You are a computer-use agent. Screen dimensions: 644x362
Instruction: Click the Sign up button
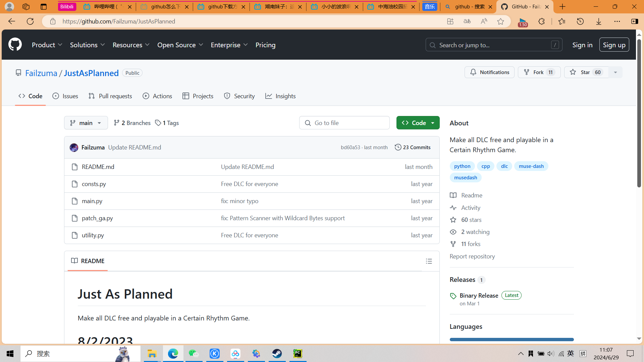[x=614, y=45]
